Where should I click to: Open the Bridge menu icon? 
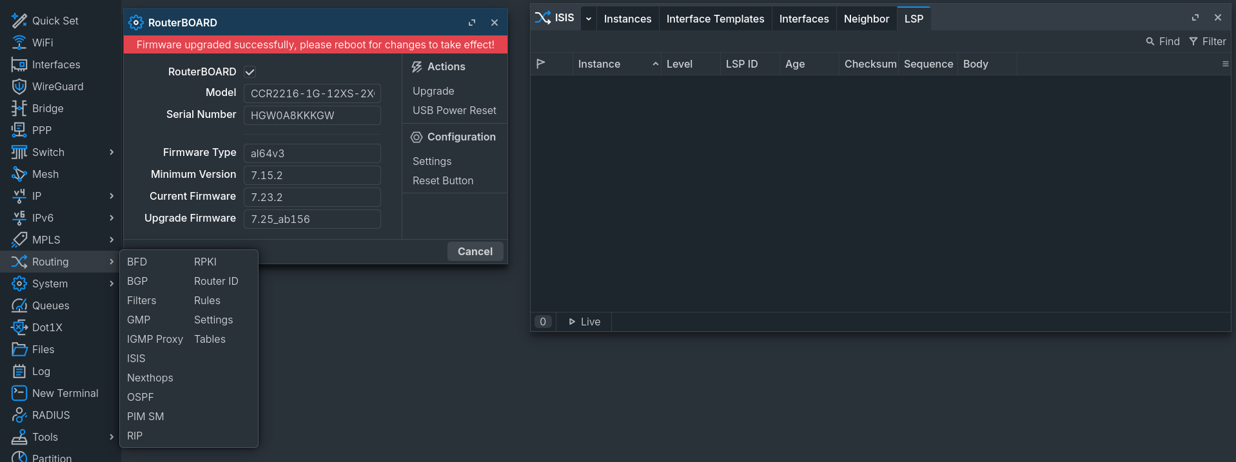point(19,108)
